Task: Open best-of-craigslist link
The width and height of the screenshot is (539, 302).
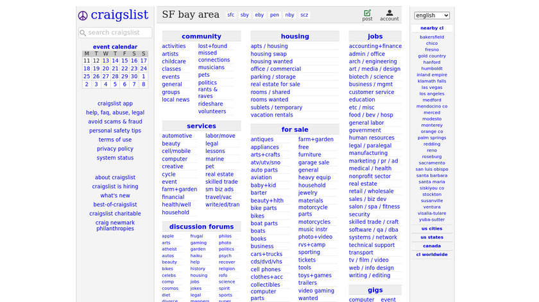Action: (115, 204)
